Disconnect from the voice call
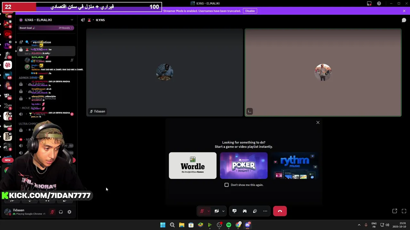 (x=280, y=211)
